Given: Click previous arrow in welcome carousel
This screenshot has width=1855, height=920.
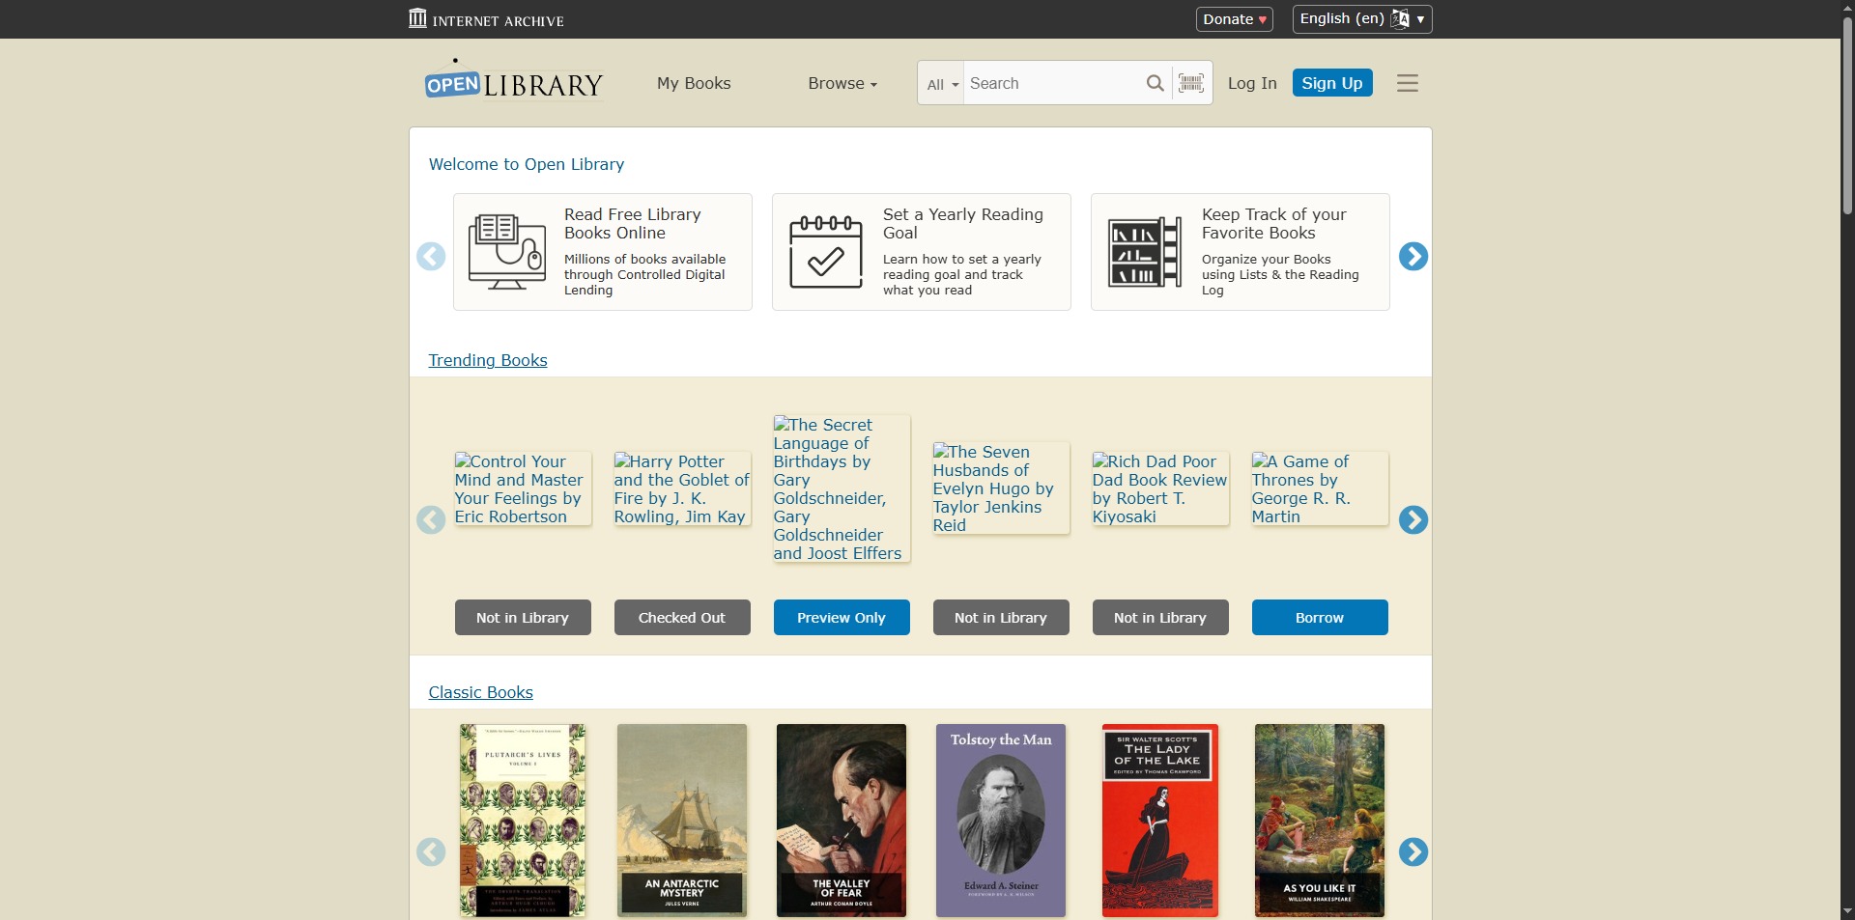Looking at the screenshot, I should [431, 257].
